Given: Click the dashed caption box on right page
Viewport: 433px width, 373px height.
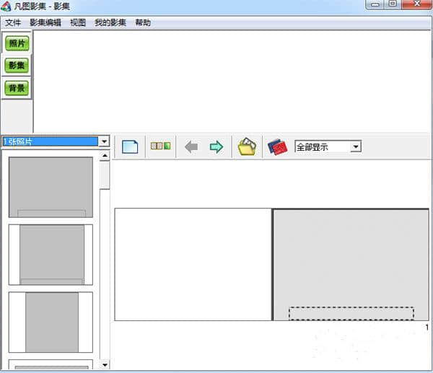Looking at the screenshot, I should point(351,313).
